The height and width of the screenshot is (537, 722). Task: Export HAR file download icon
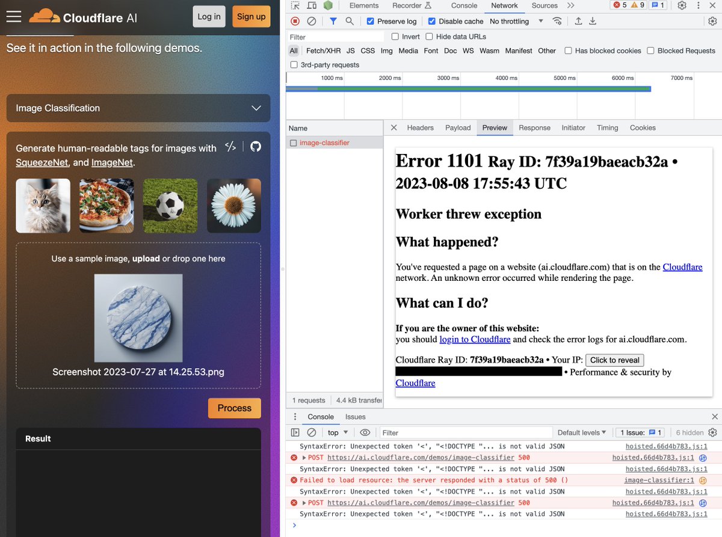593,21
